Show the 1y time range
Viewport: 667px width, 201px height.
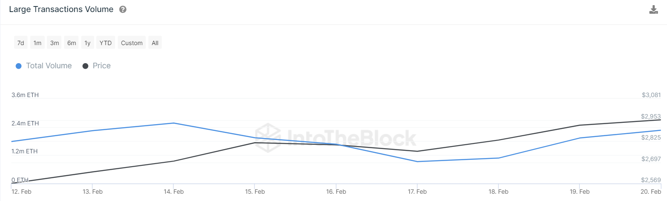[x=88, y=43]
